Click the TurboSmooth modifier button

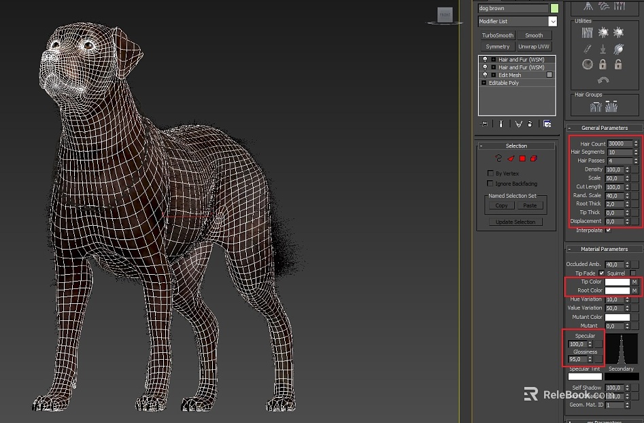[x=497, y=35]
